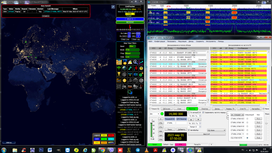Open the gold trophy icon

tap(119, 74)
